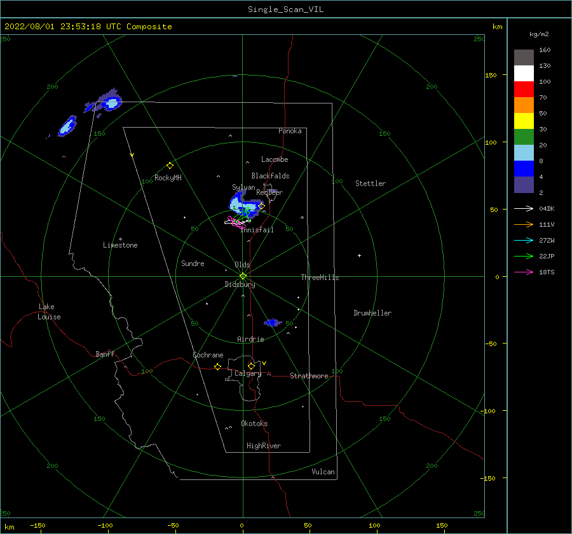Click the yellow V marker northwest of RockyMH
Image resolution: width=572 pixels, height=534 pixels.
pos(132,155)
